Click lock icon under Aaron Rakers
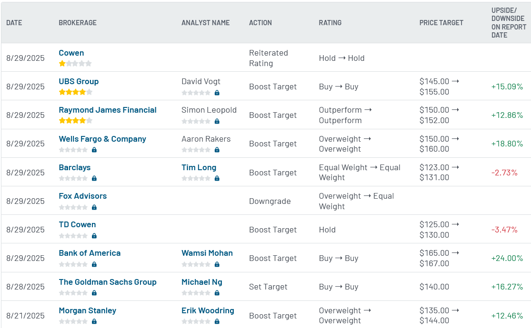This screenshot has height=328, width=531. click(x=217, y=149)
